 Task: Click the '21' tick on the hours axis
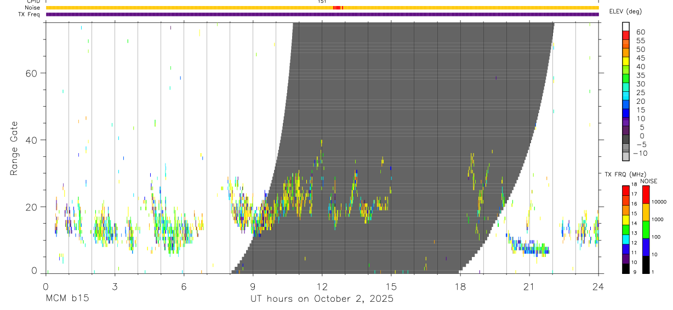pos(529,286)
